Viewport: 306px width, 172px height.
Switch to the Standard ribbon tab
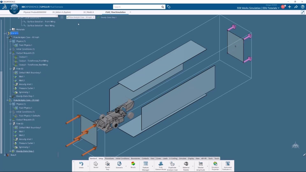pyautogui.click(x=93, y=158)
